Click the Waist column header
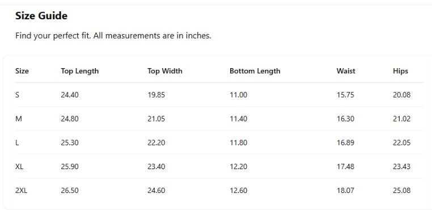 pos(346,71)
